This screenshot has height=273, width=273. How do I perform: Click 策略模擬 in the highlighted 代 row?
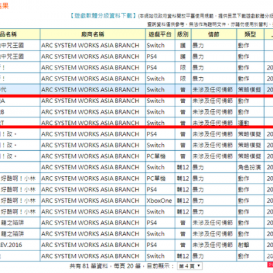[x=249, y=89]
